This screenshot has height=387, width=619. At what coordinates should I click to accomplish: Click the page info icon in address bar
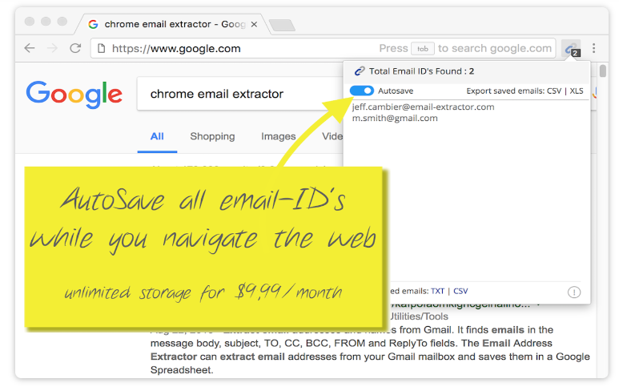(x=102, y=48)
